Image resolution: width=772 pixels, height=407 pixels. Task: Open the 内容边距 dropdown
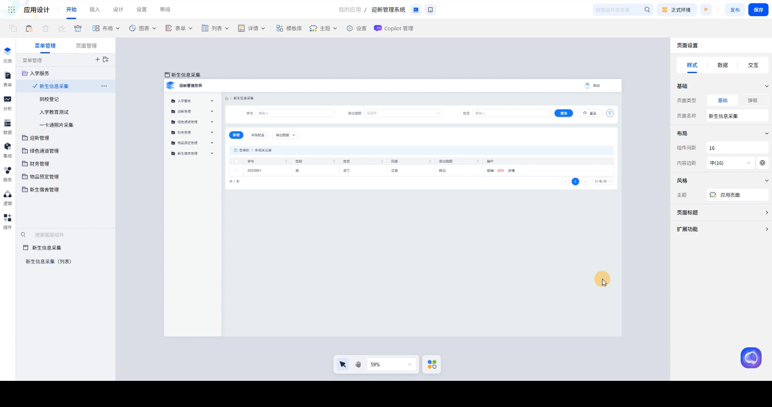coord(729,163)
